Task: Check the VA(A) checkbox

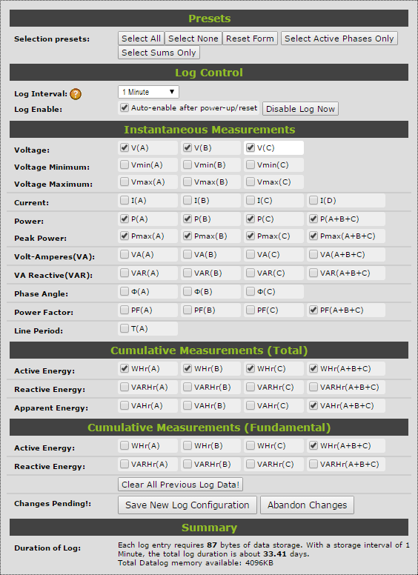Action: (x=125, y=254)
